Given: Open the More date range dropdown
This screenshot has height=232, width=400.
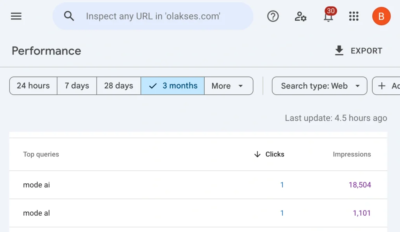Looking at the screenshot, I should 229,86.
